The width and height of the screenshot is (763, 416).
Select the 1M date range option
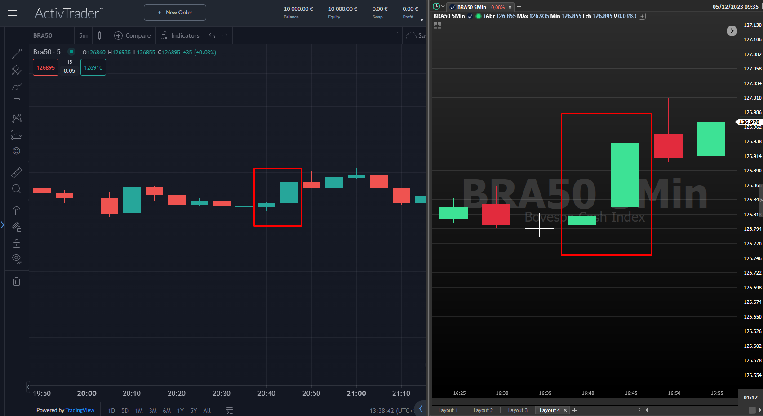139,411
